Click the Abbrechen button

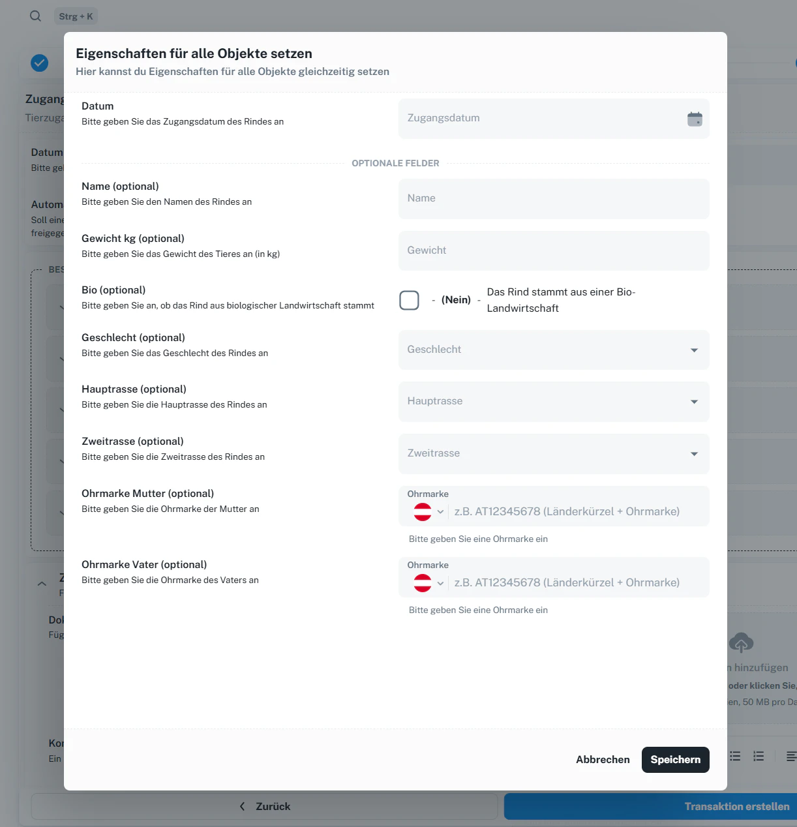click(x=603, y=760)
